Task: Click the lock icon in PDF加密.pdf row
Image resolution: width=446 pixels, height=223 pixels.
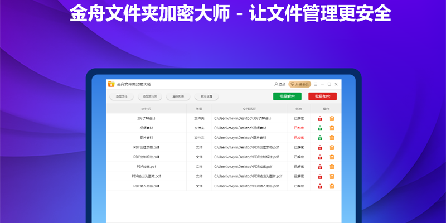Action: pyautogui.click(x=320, y=167)
